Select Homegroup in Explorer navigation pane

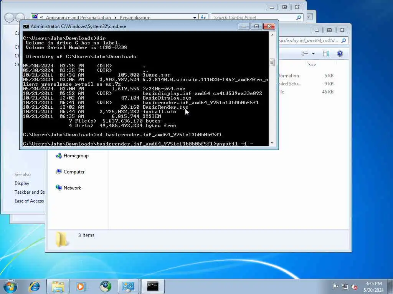(x=76, y=156)
